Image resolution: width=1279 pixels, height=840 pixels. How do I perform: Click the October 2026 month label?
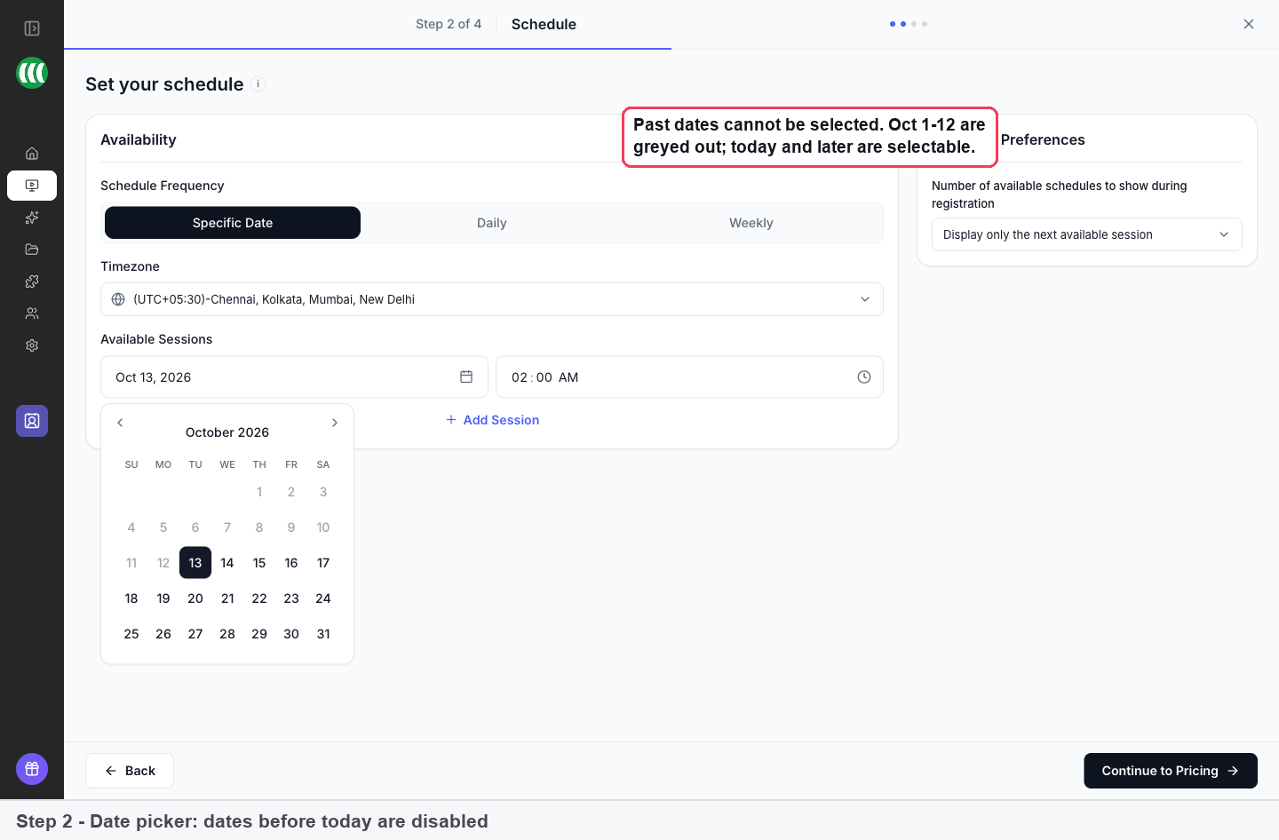[227, 432]
